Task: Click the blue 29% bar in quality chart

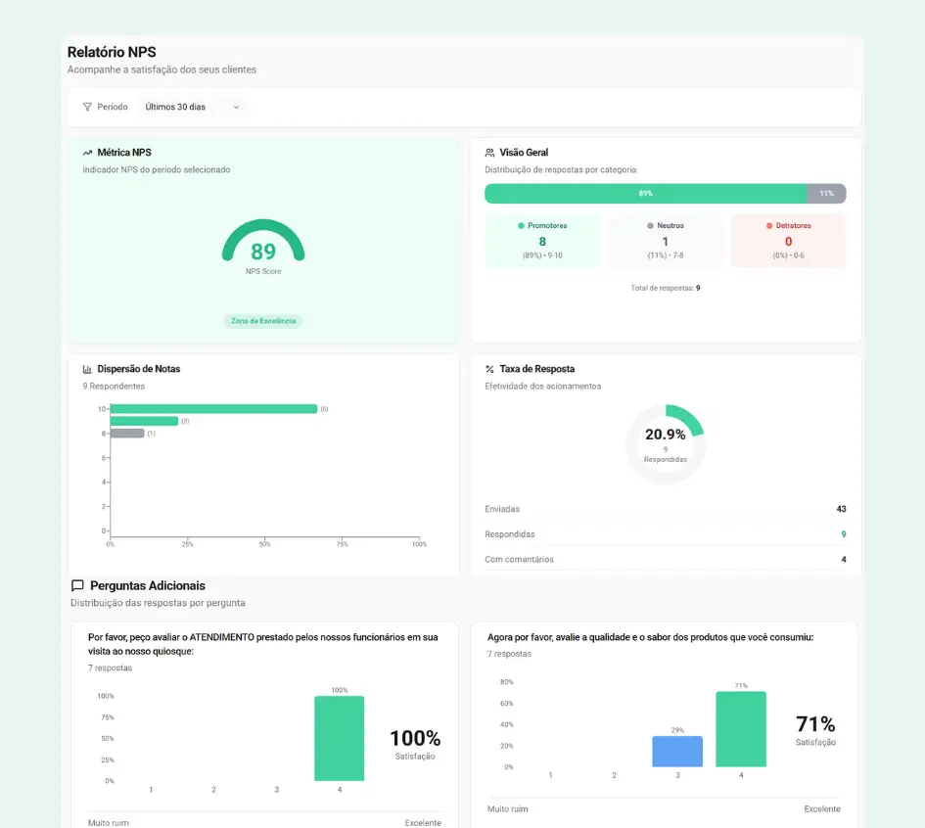Action: tap(677, 752)
